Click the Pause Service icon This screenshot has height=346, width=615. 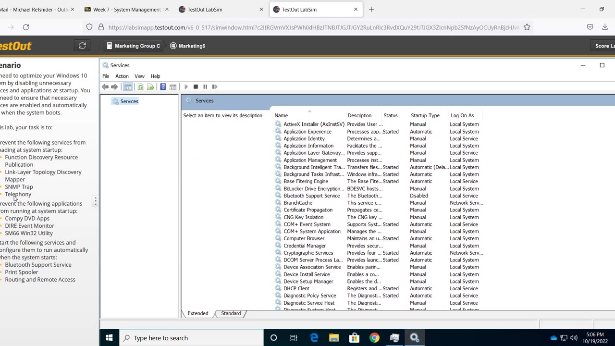205,87
